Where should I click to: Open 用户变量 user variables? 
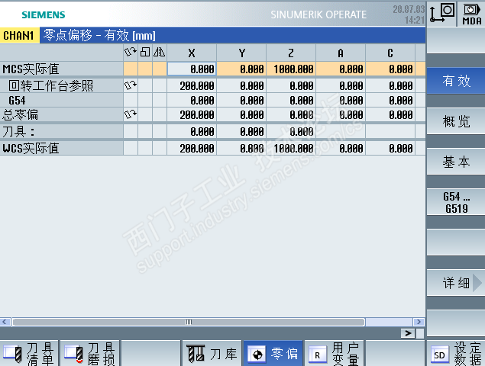point(334,353)
